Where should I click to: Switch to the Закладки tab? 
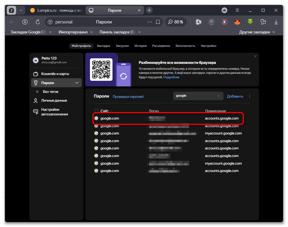point(103,46)
